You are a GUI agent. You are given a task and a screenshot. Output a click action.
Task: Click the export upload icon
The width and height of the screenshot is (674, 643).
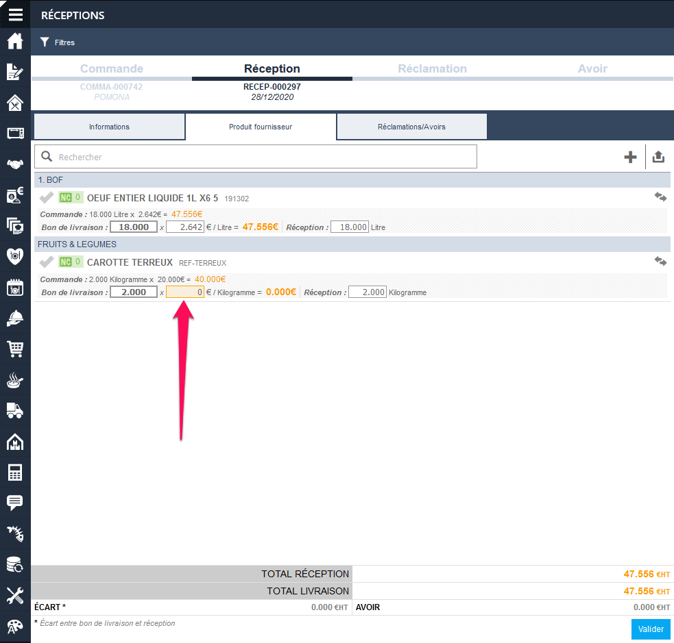tap(658, 157)
